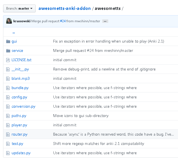Open the player.py file

(x=19, y=125)
